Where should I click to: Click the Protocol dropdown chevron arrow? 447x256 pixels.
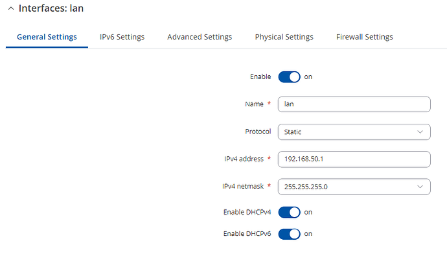[x=420, y=132]
